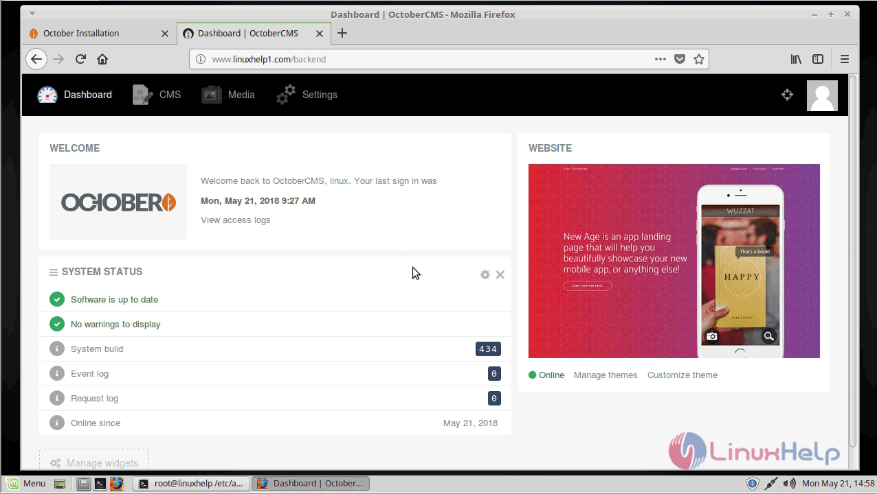
Task: Open the volume tray icon
Action: click(x=789, y=483)
